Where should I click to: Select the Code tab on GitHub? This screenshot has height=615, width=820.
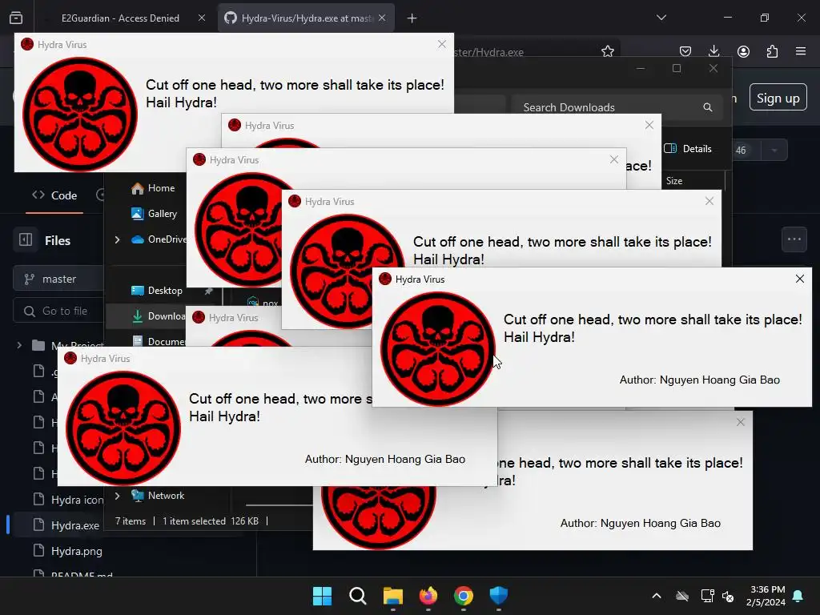[55, 195]
